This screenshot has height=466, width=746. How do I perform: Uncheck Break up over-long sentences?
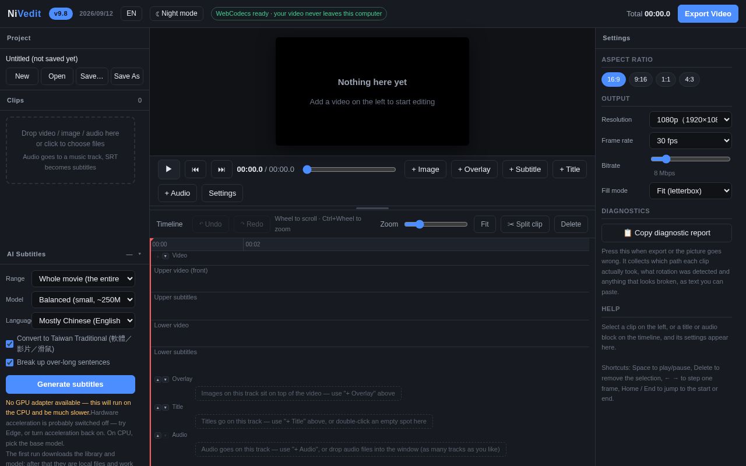click(x=10, y=362)
